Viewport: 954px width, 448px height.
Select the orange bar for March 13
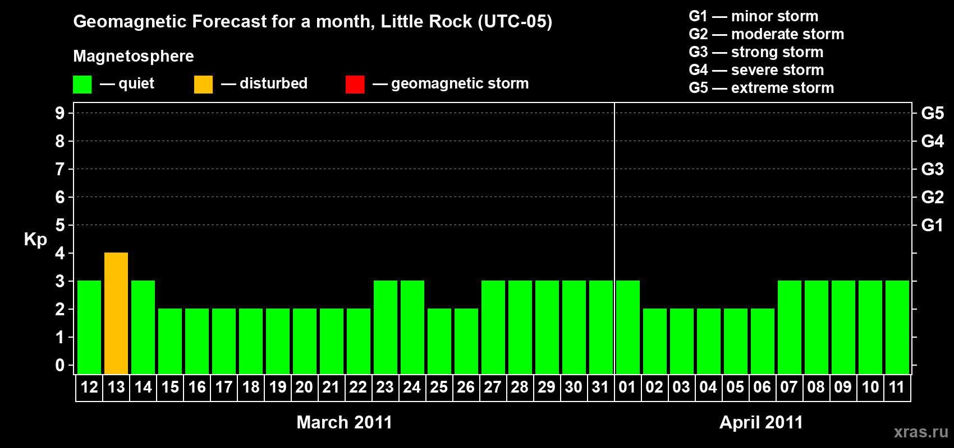(x=116, y=313)
